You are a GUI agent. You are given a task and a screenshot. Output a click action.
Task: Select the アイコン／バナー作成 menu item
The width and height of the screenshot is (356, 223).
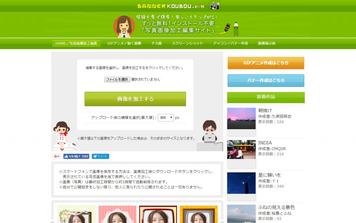click(230, 43)
